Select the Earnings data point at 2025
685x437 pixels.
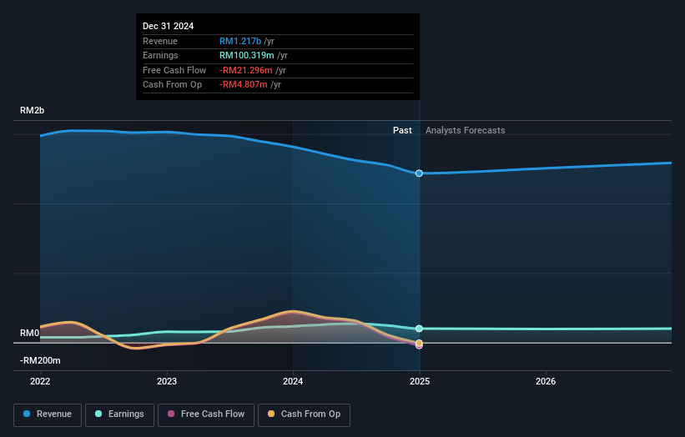coord(419,329)
